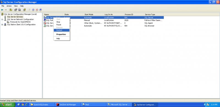Screen dimensions: 220x107
Task: Click the process ID value '2828'
Action: point(126,20)
